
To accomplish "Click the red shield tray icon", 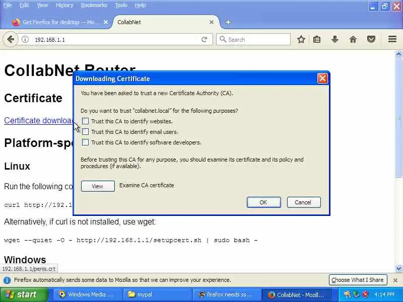I will (365, 294).
